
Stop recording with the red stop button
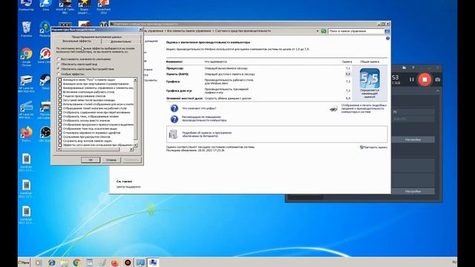(x=425, y=79)
